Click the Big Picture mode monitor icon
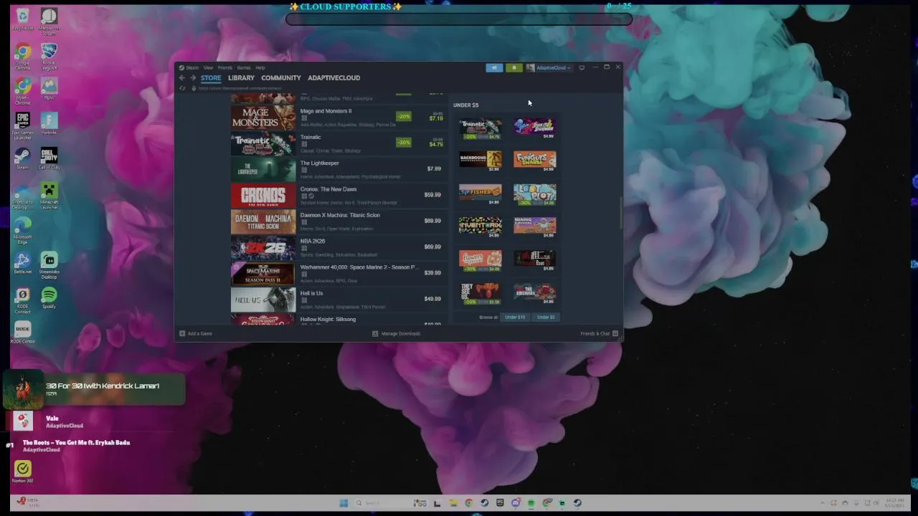918x516 pixels. pos(582,67)
